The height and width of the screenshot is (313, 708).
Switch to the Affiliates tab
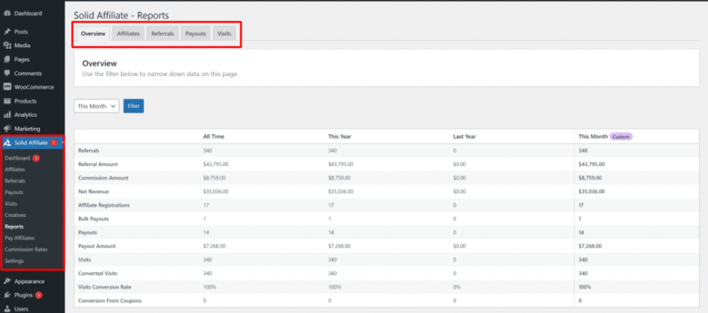point(128,34)
